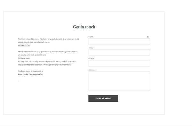192x126 pixels.
Task: Submit form with Send Message button
Action: (x=103, y=98)
